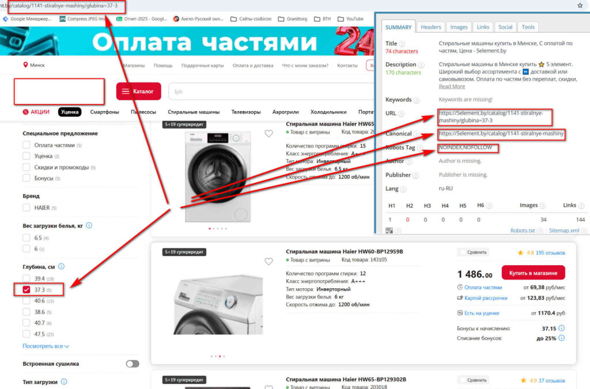Click Canonical help icon in SEO panel
The height and width of the screenshot is (389, 590).
tap(416, 134)
